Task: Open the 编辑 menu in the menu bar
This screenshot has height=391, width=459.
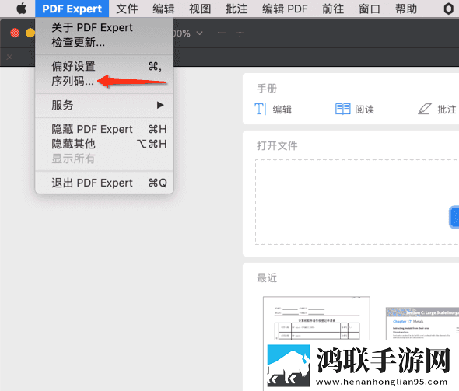Action: [x=163, y=9]
